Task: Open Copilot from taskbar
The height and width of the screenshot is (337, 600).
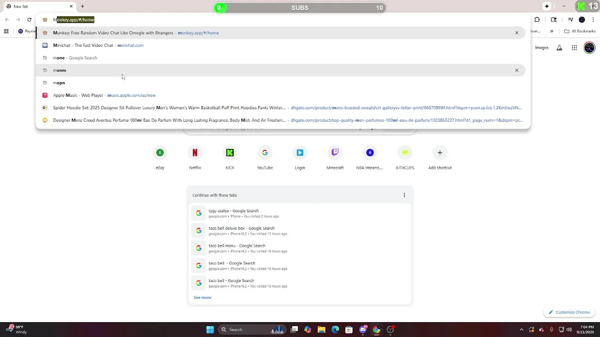Action: point(308,330)
